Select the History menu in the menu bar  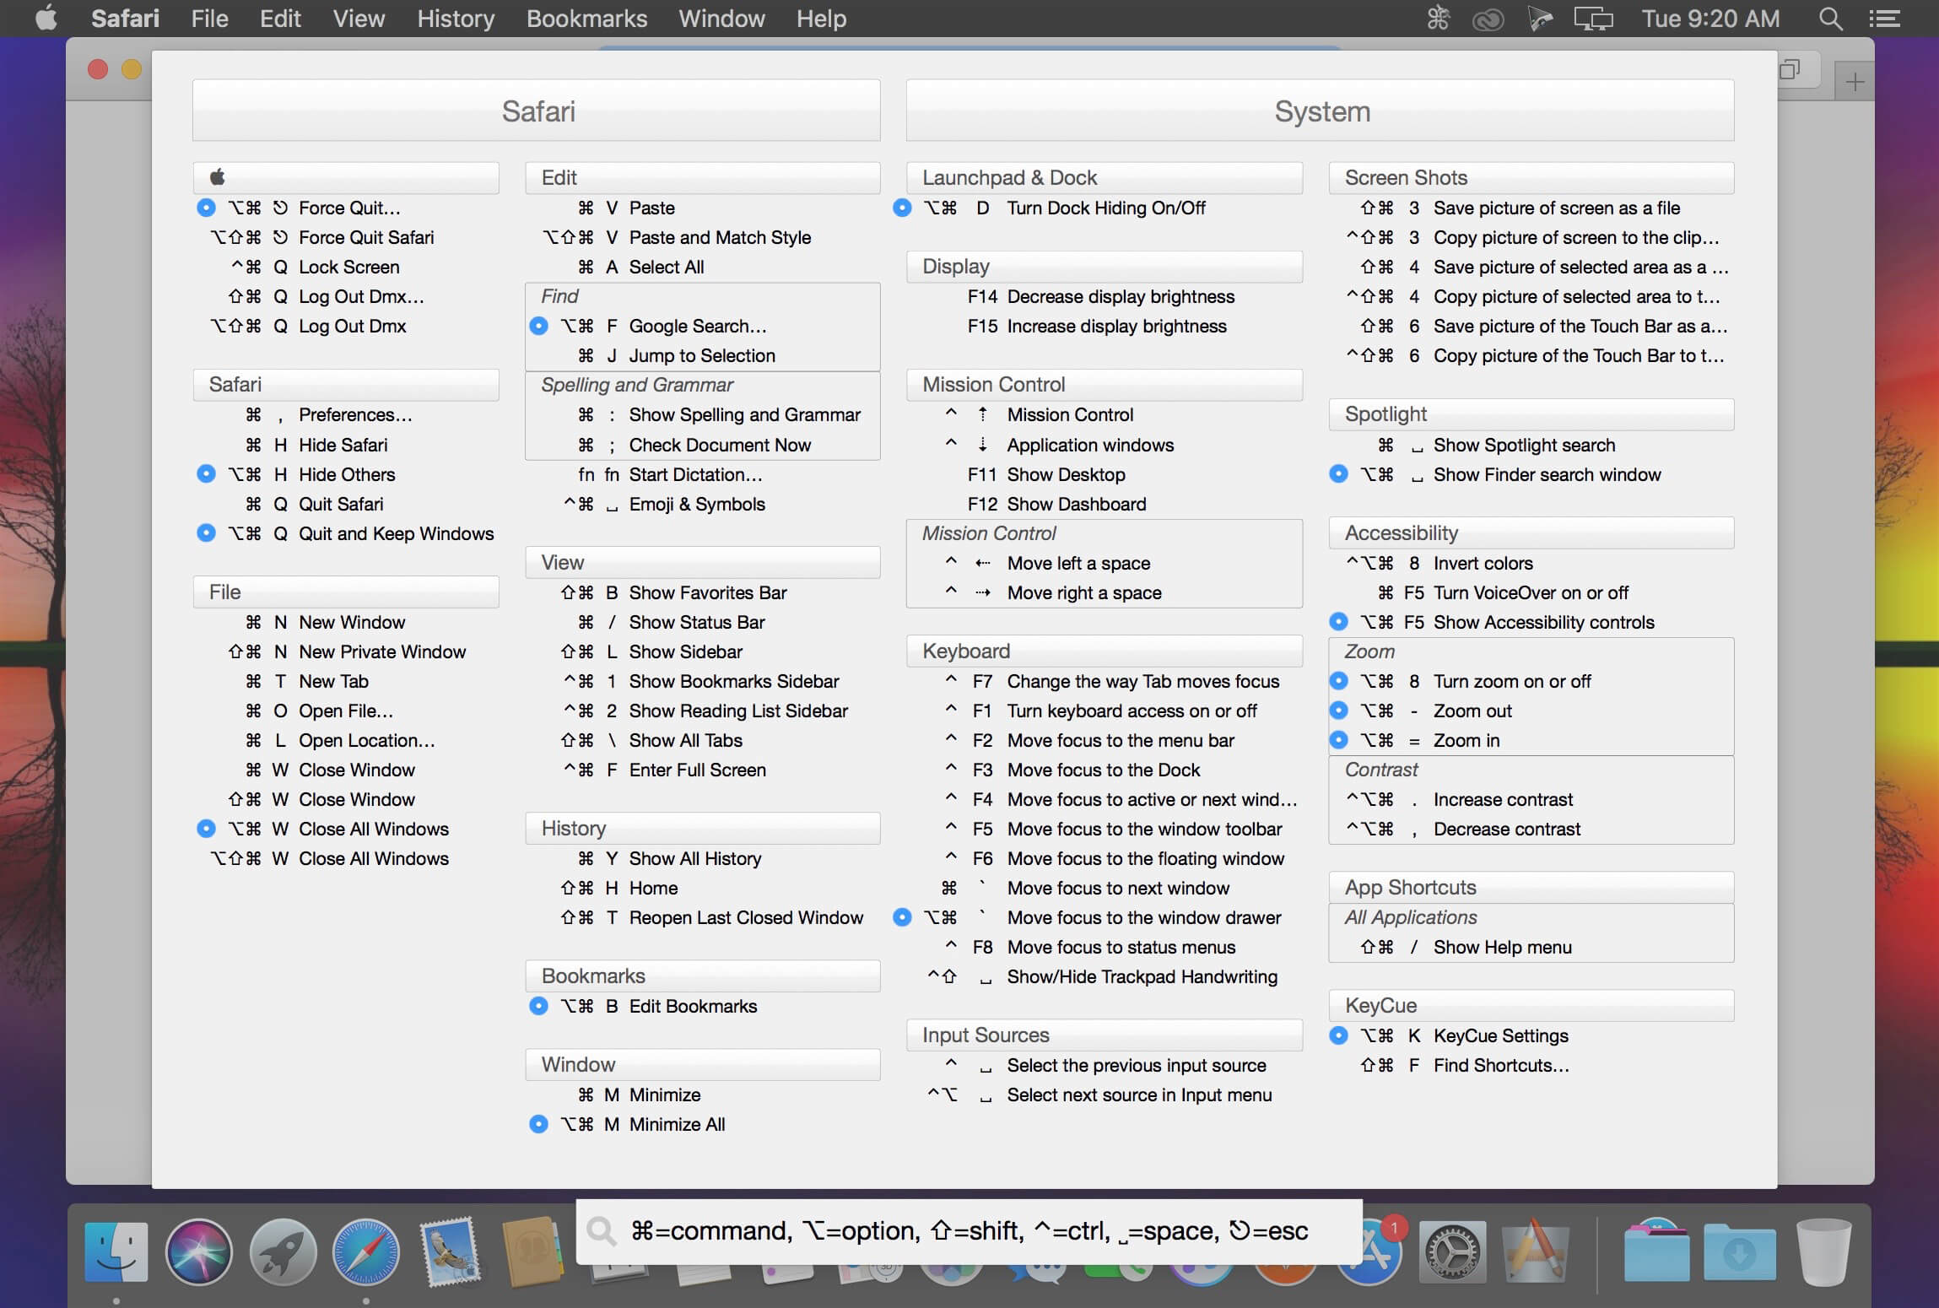(452, 18)
